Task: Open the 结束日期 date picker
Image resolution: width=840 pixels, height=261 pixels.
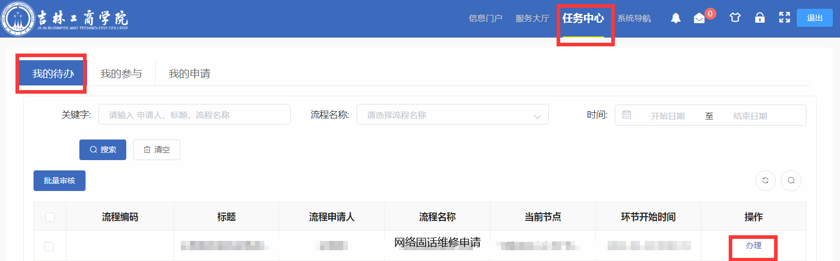Action: [750, 116]
